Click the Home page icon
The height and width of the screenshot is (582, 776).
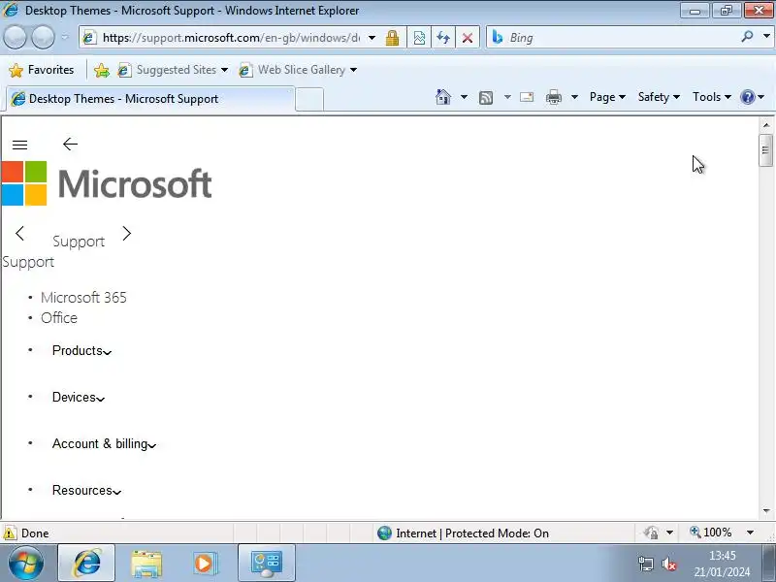click(443, 97)
